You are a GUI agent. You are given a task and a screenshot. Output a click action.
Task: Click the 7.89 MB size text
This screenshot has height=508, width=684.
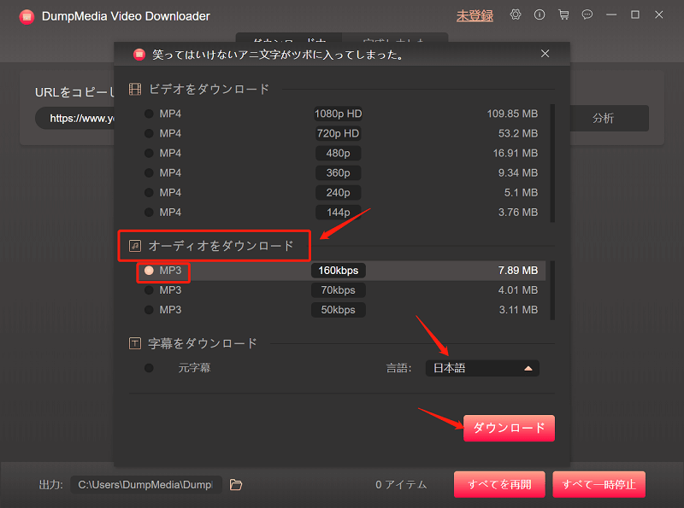coord(518,271)
